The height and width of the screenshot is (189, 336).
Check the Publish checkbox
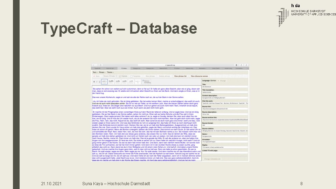120,76
